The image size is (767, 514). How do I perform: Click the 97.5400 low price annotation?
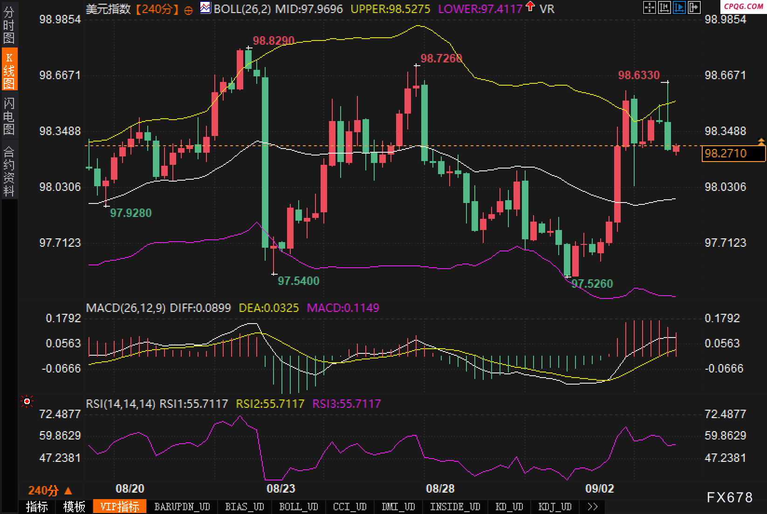tap(299, 281)
